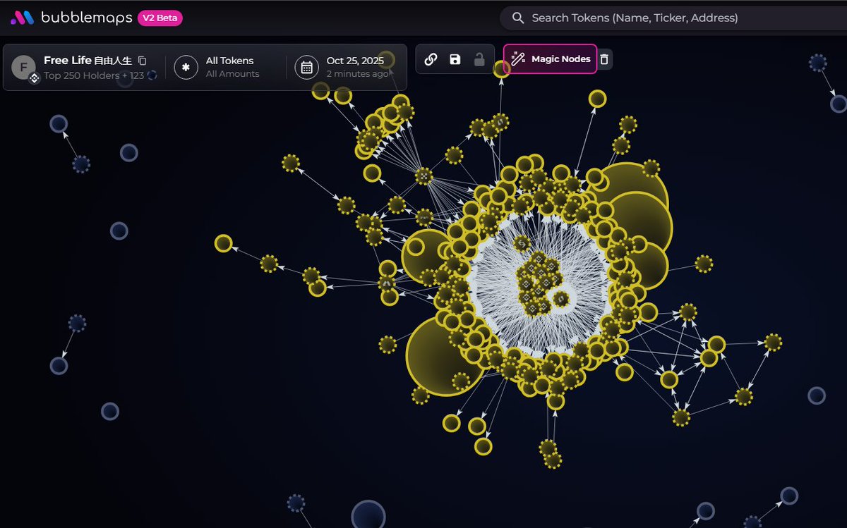Select the leftmost solid yellow node in graph
847x528 pixels.
click(x=224, y=243)
